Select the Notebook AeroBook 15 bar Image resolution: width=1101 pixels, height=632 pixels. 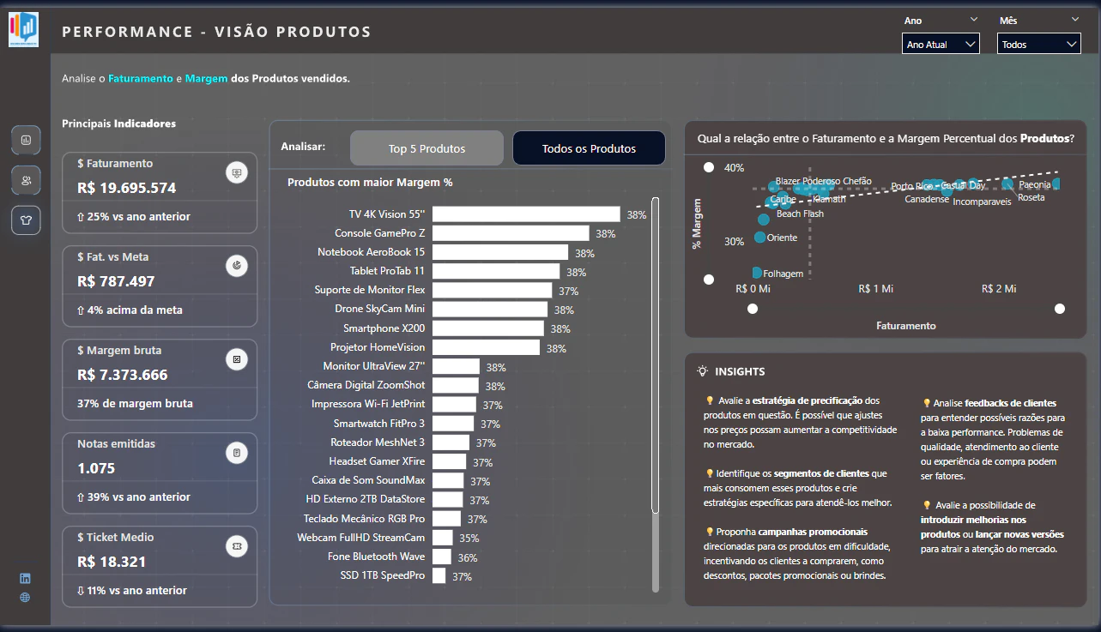[500, 252]
